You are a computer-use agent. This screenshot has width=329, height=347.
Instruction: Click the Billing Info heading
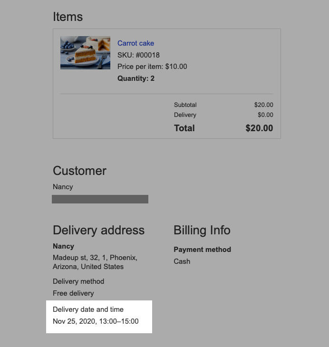202,230
